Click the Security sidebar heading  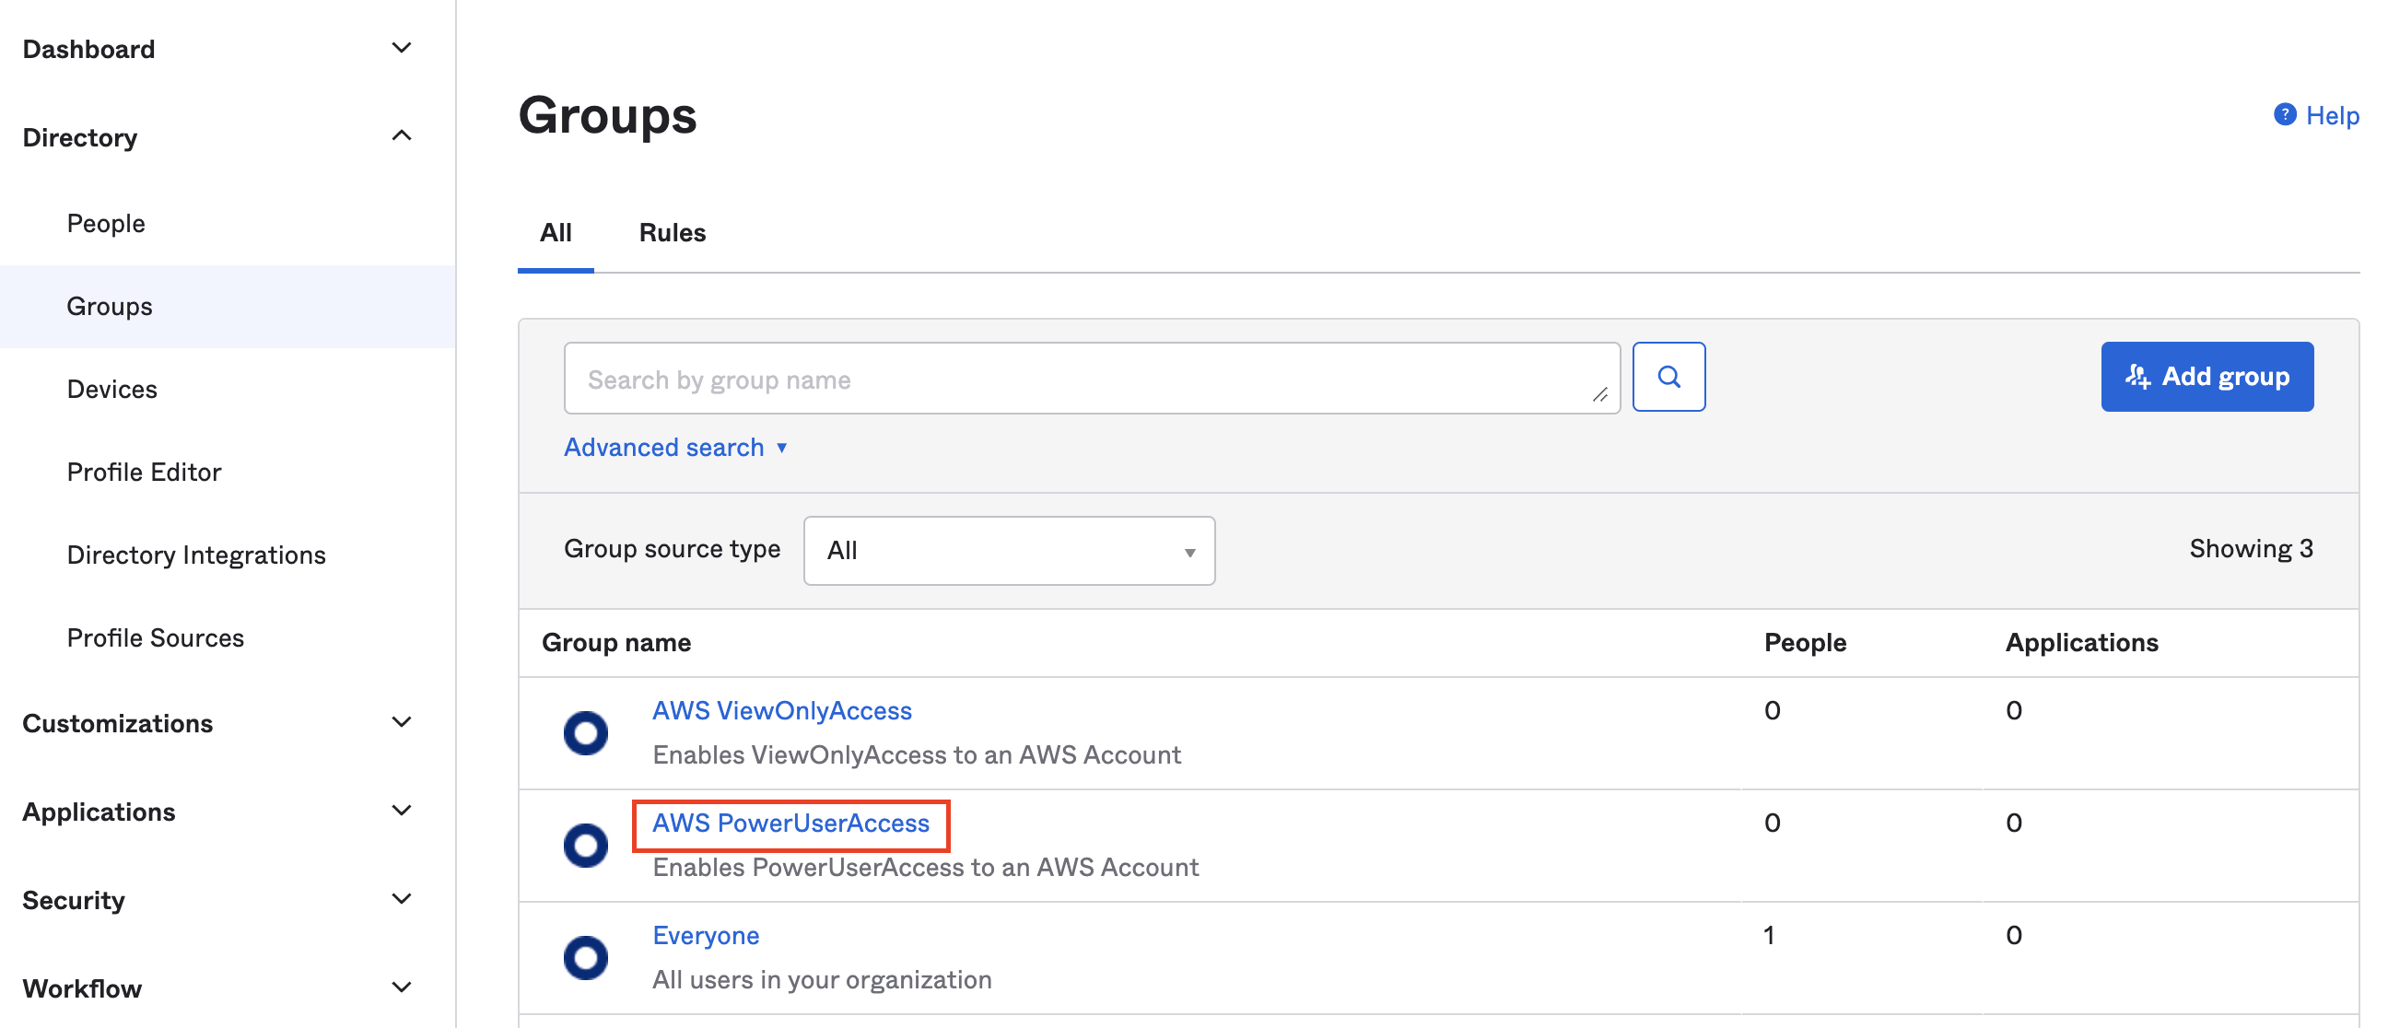pos(73,900)
